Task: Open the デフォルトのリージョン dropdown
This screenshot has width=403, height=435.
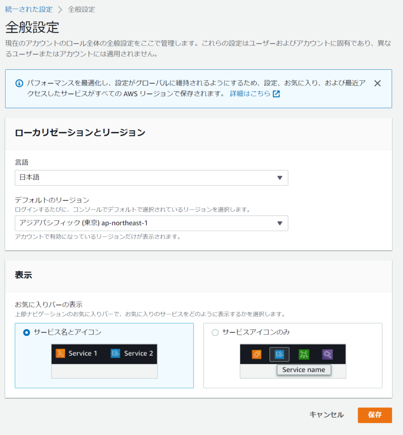Action: point(151,223)
